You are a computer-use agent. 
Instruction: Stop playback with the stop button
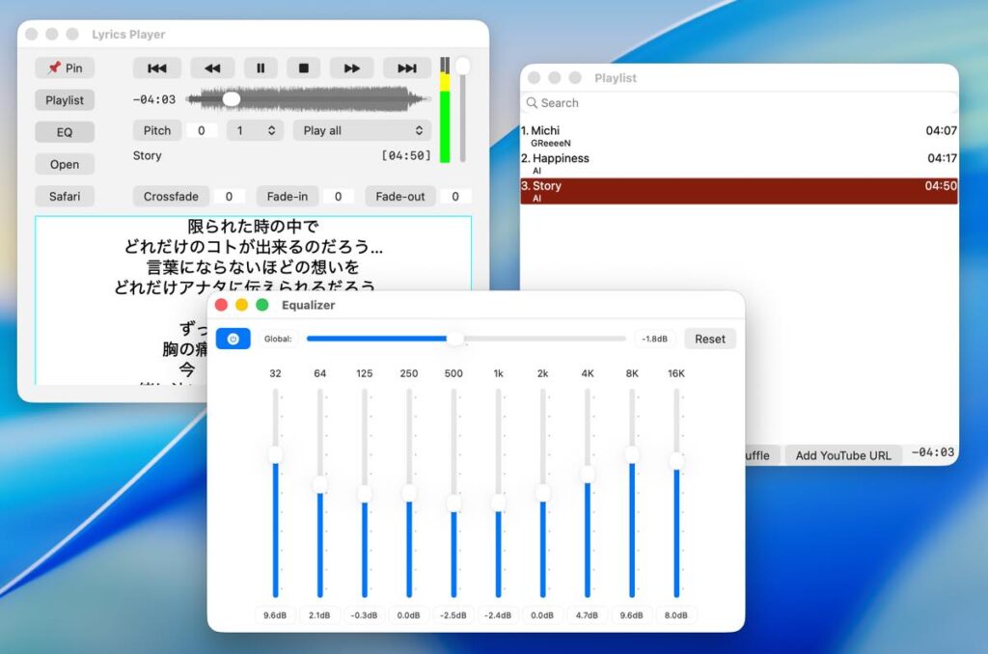(303, 68)
